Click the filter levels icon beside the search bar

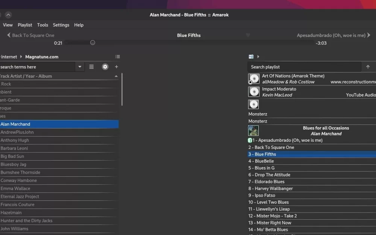click(x=91, y=67)
